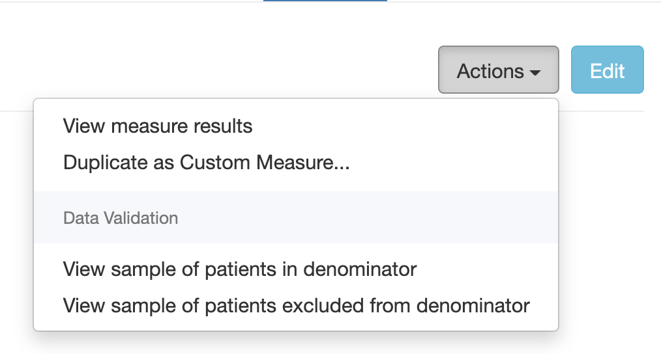Show measure results from the dropdown
Image resolution: width=661 pixels, height=354 pixels.
pos(158,126)
